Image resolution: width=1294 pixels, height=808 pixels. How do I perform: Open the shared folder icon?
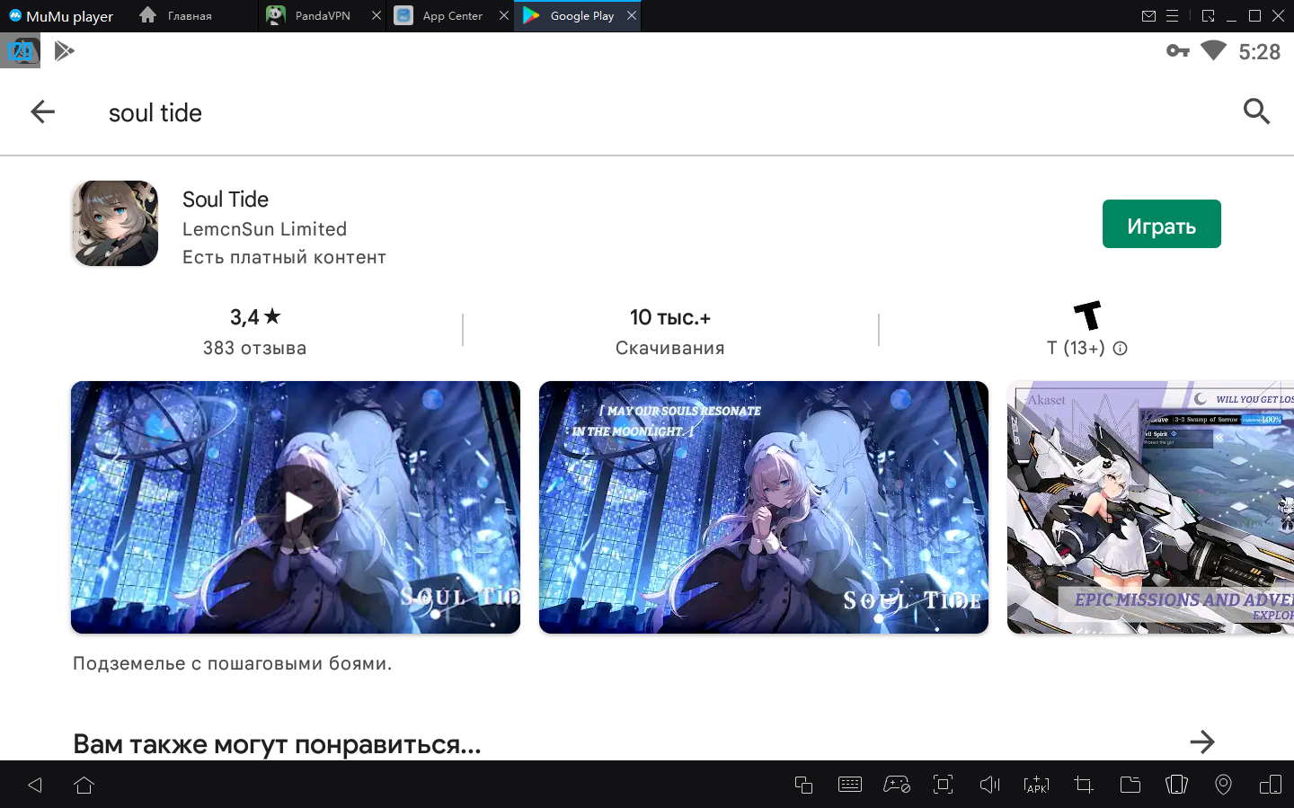click(x=1130, y=785)
